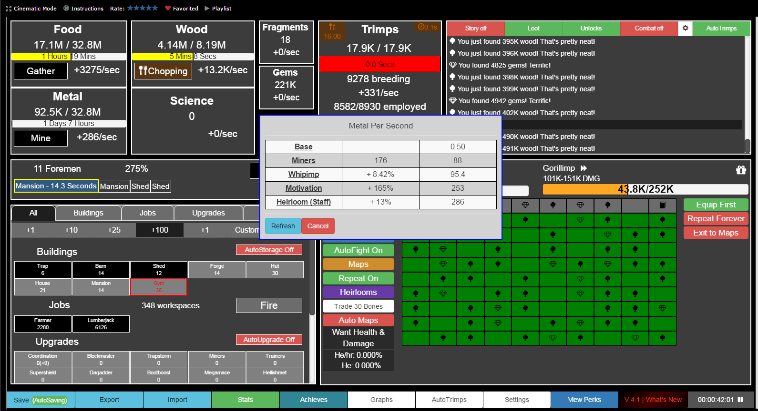Toggle Repeat On

[x=359, y=278]
